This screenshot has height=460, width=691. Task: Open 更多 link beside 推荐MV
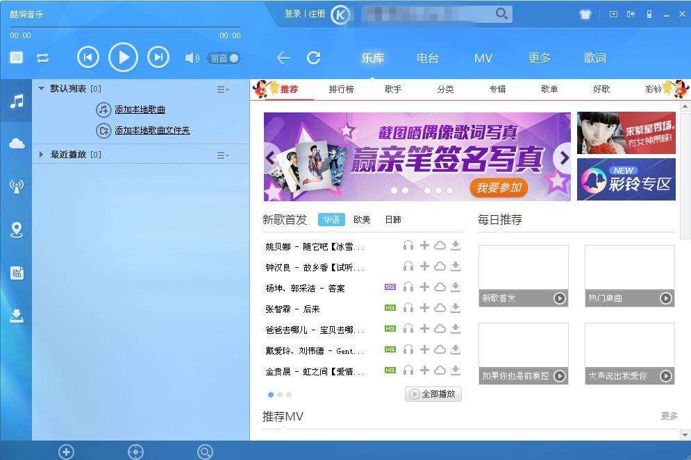tap(669, 416)
